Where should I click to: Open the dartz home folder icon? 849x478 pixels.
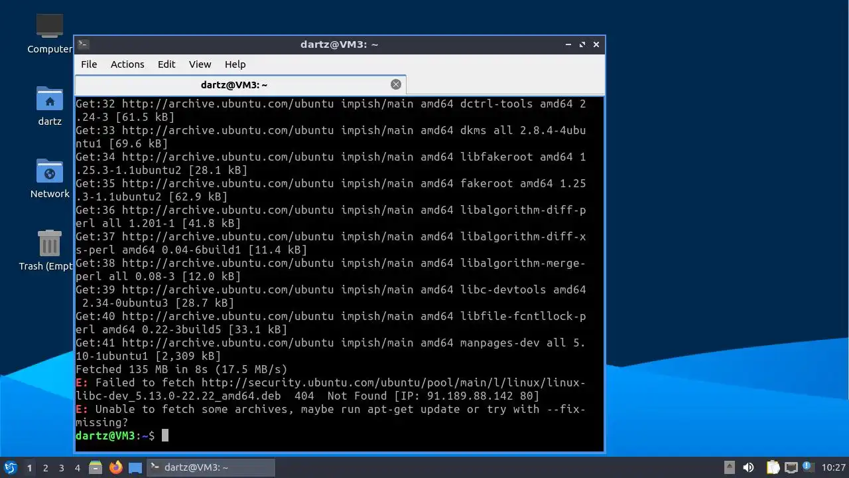tap(50, 106)
